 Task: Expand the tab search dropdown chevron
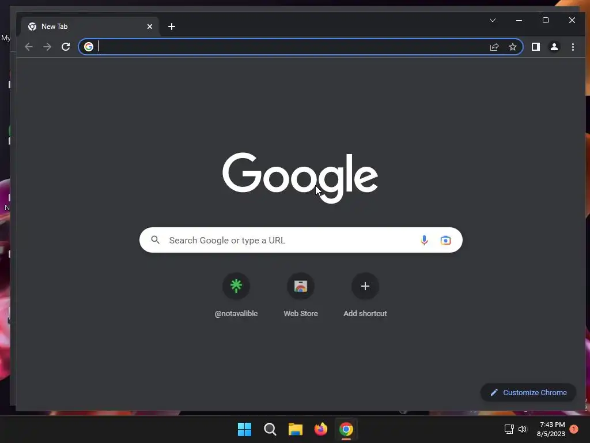click(x=493, y=20)
